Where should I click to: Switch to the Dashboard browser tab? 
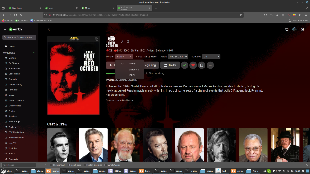click(18, 8)
